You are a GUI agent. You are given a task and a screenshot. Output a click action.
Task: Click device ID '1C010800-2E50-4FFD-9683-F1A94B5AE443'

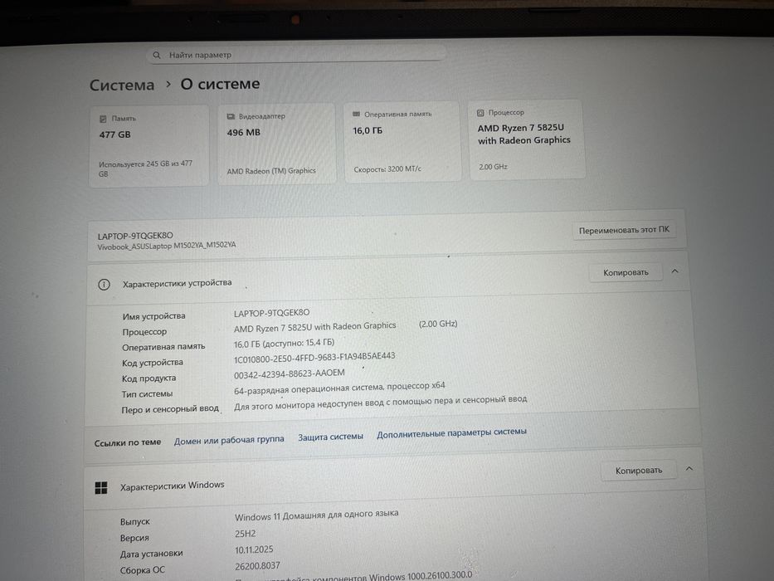(x=314, y=358)
